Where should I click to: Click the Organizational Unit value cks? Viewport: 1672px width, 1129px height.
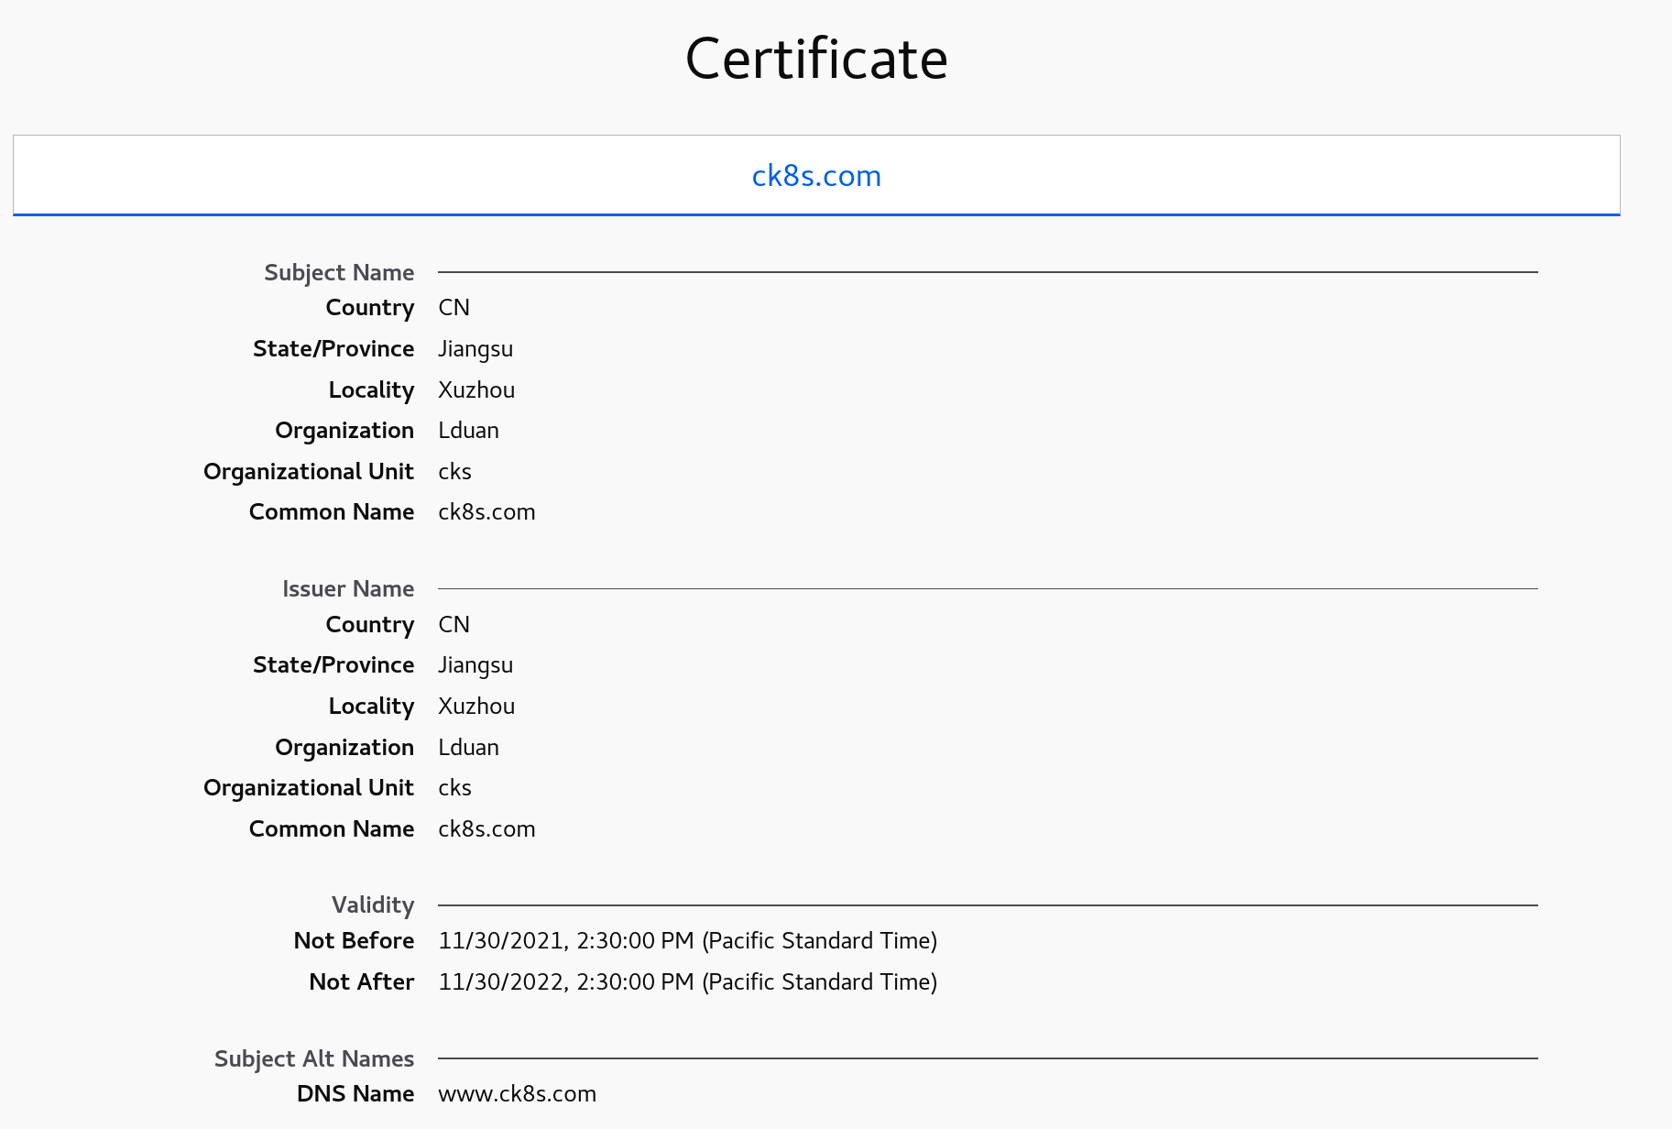pyautogui.click(x=454, y=471)
